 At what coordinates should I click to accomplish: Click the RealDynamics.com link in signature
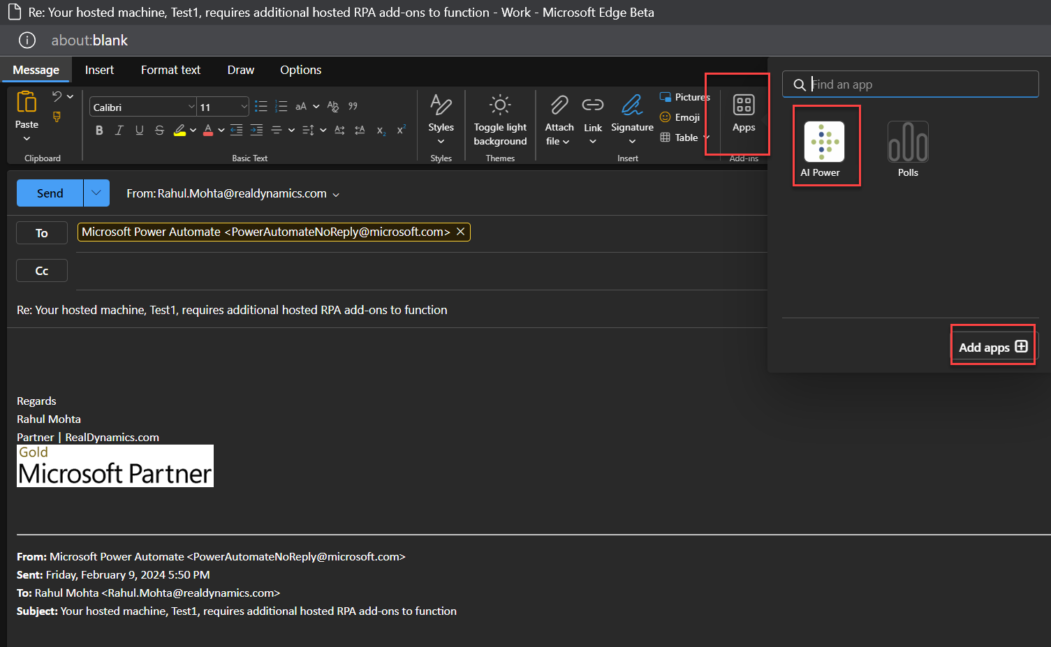[112, 437]
